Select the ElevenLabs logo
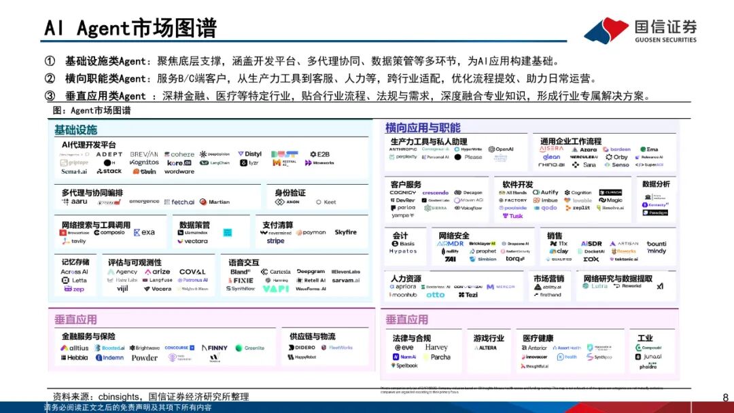The height and width of the screenshot is (413, 734). coord(346,272)
